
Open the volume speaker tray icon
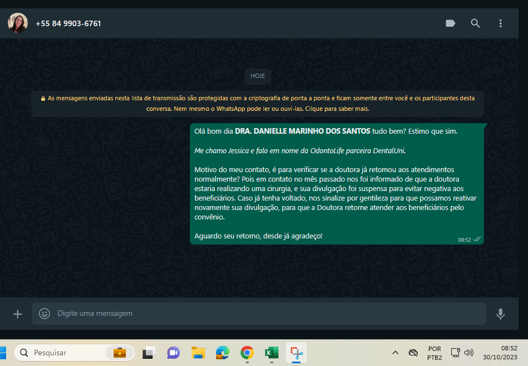(x=469, y=353)
